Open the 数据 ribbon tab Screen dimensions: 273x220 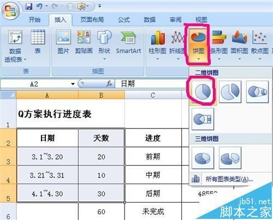coord(150,20)
